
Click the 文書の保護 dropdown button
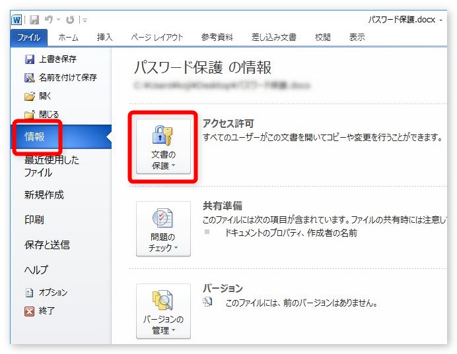pos(164,146)
